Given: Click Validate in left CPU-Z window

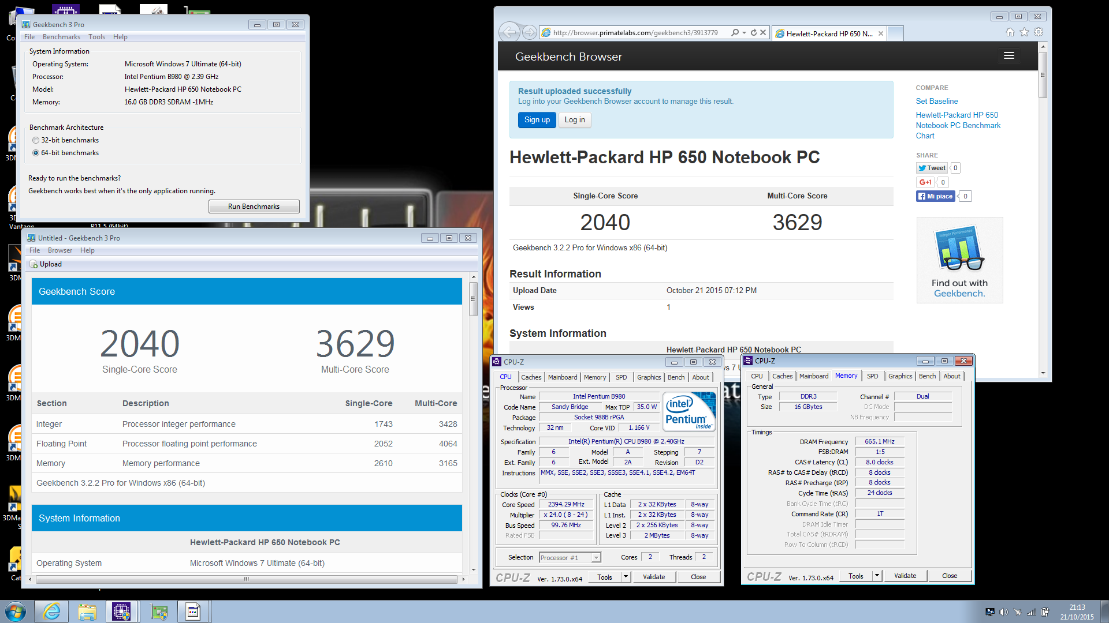Looking at the screenshot, I should coord(654,577).
